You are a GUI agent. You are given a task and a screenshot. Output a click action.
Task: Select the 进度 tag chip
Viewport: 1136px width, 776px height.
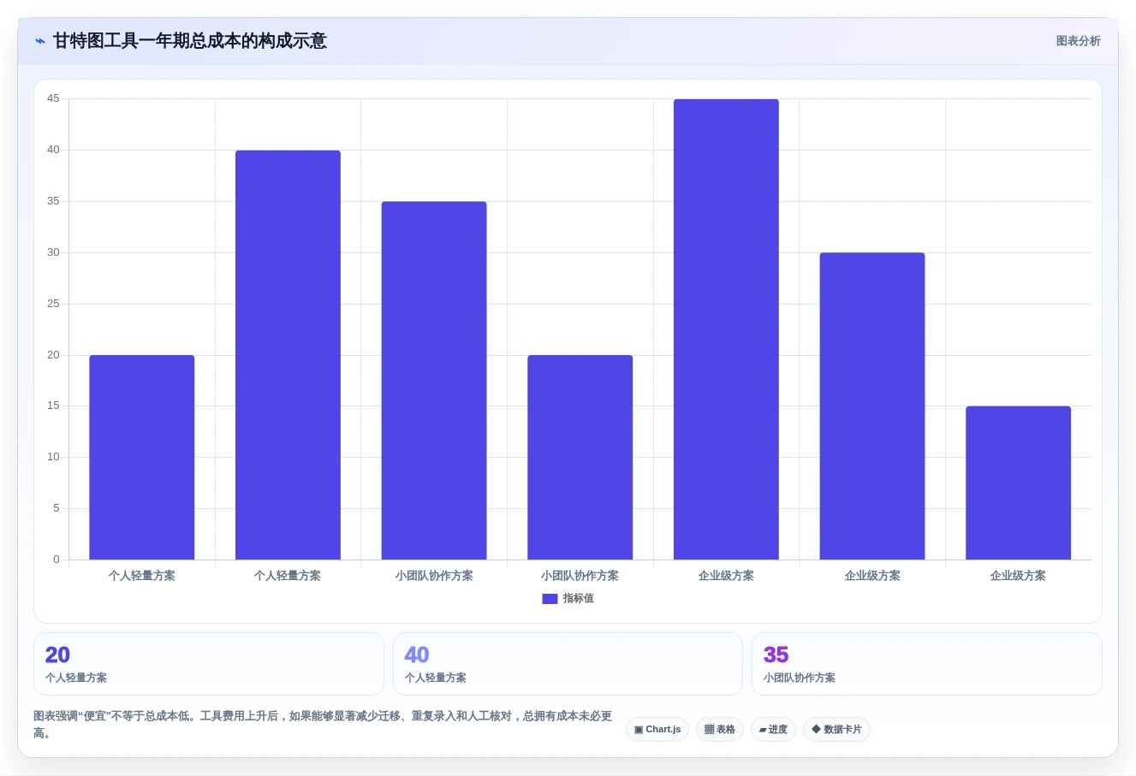tap(773, 730)
